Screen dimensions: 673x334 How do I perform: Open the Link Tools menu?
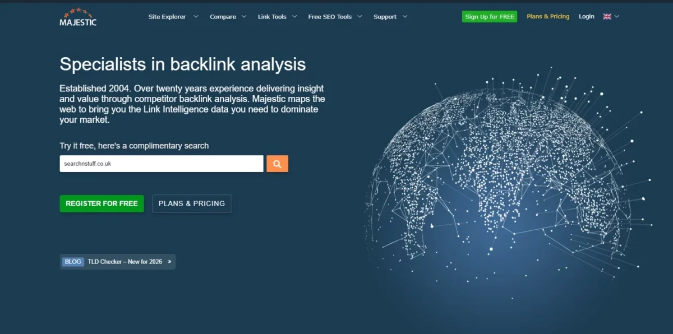pyautogui.click(x=272, y=17)
